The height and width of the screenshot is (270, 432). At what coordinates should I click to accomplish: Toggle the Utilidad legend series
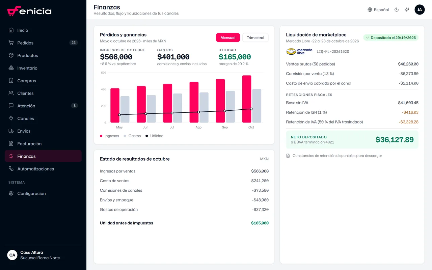(154, 136)
